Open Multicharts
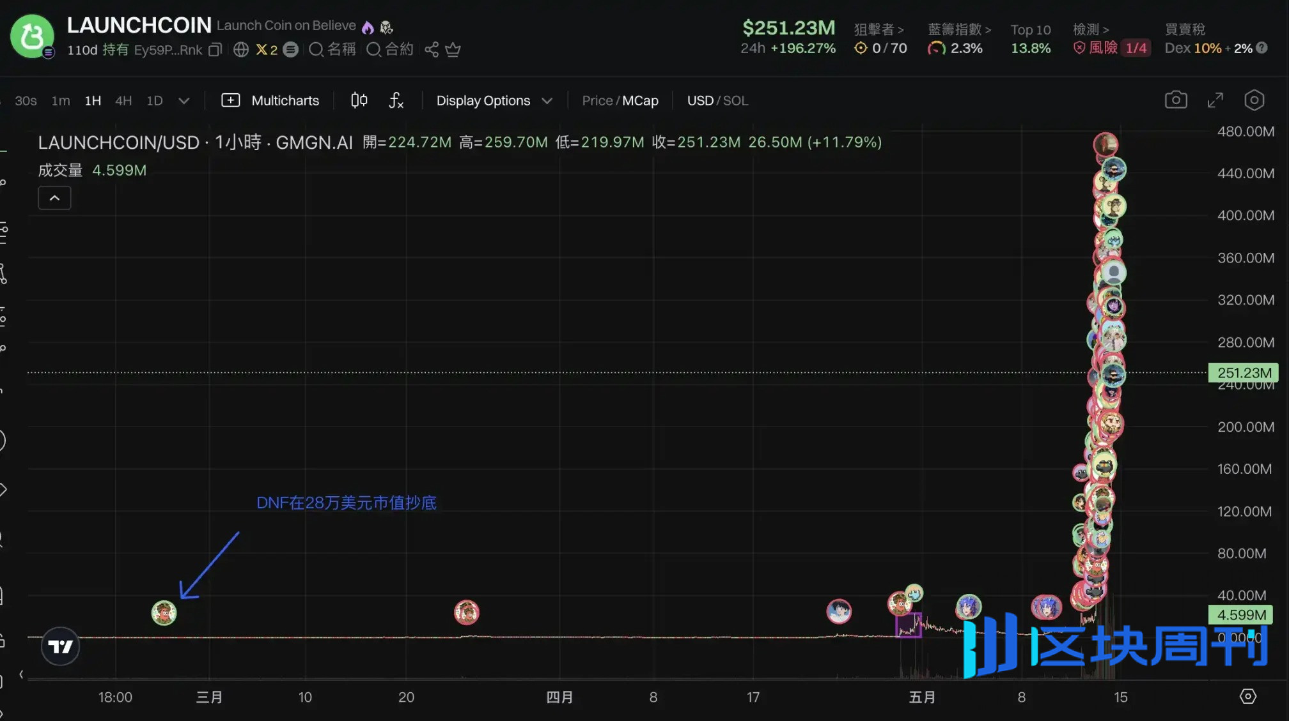 coord(270,101)
